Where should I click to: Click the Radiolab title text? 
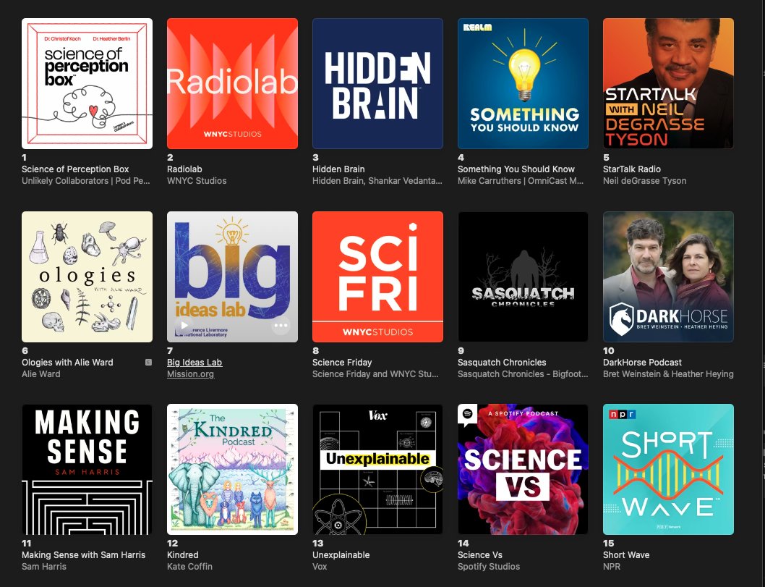[184, 169]
